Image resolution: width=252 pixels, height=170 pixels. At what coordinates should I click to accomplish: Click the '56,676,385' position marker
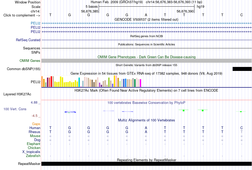click(90, 11)
